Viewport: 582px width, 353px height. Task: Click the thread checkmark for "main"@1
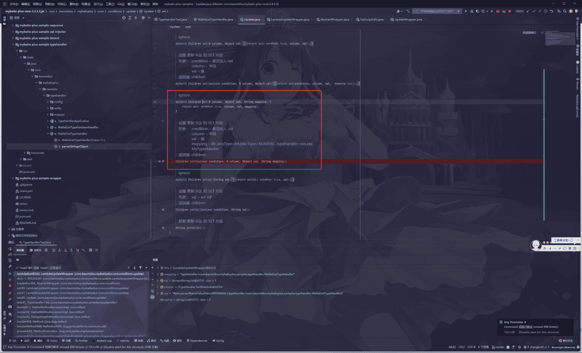(x=17, y=268)
